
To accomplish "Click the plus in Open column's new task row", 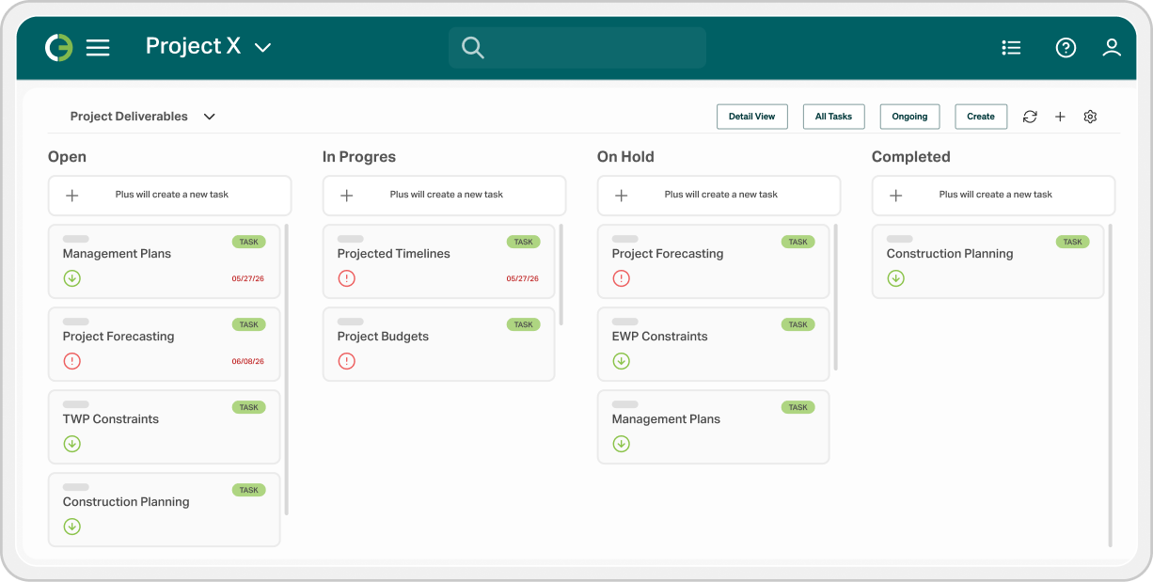I will [71, 196].
